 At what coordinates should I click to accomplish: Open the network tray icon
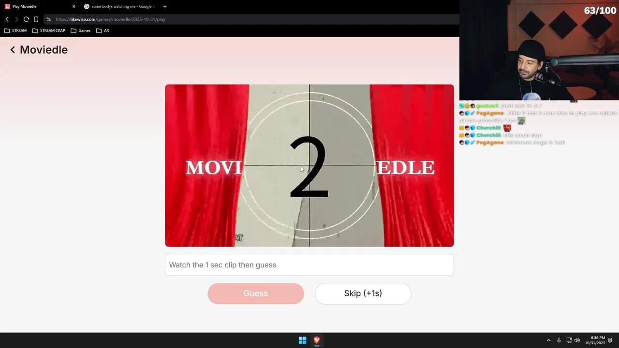569,340
